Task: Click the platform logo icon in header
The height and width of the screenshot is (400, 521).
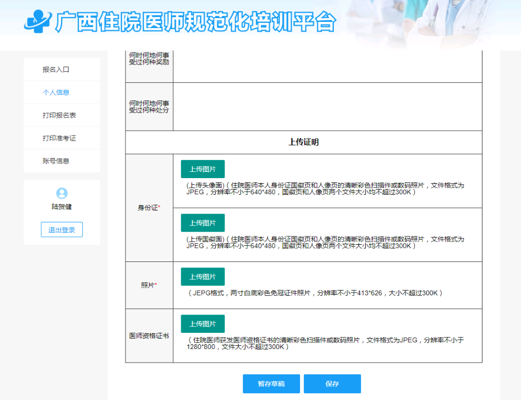Action: click(x=38, y=22)
